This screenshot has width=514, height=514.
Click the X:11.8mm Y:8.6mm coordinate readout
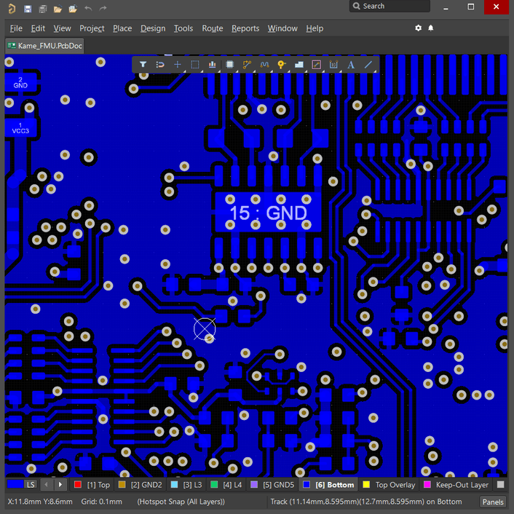40,502
